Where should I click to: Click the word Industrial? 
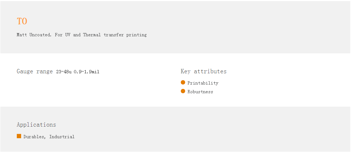pos(62,137)
